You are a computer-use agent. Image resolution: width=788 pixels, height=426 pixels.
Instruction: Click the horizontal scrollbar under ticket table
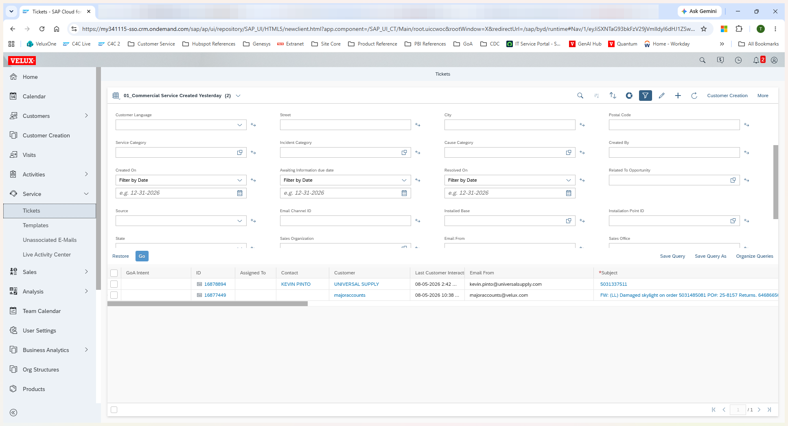point(208,304)
